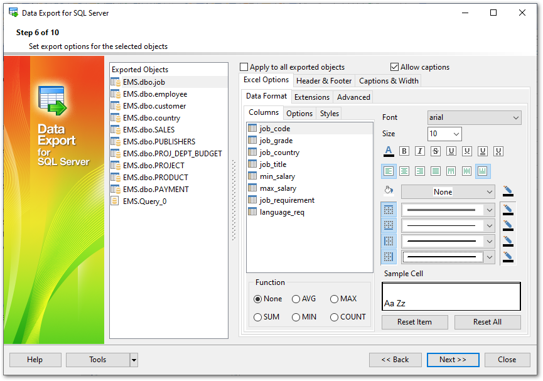This screenshot has width=543, height=381.
Task: Toggle Italic font style button
Action: point(420,151)
